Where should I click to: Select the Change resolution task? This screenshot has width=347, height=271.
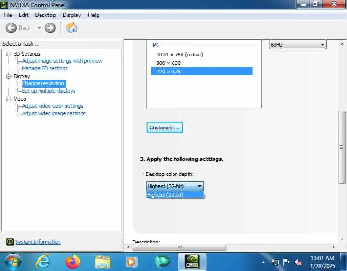click(43, 83)
